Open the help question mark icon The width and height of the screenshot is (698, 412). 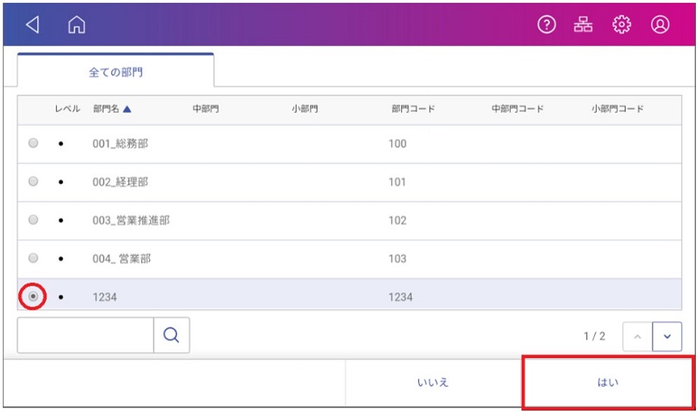click(547, 24)
